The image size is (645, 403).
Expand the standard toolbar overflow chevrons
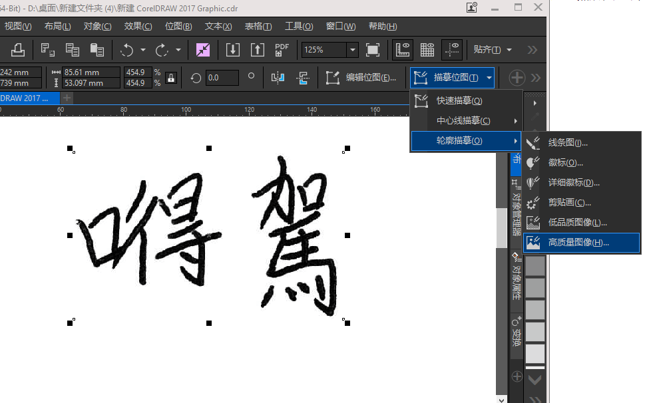(533, 50)
